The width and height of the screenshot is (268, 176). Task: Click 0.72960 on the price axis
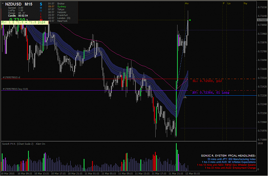pos(262,34)
